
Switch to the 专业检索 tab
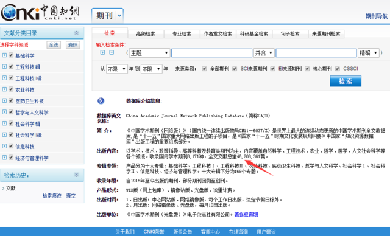(x=182, y=34)
